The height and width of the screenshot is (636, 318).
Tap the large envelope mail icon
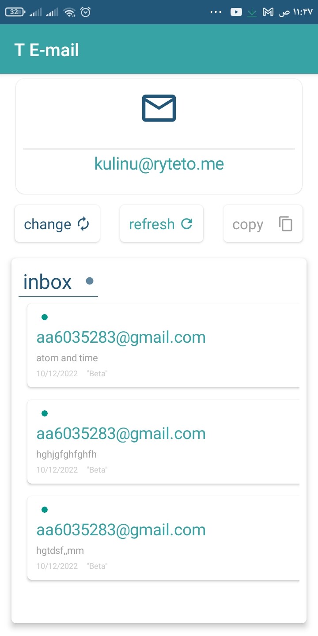[159, 108]
